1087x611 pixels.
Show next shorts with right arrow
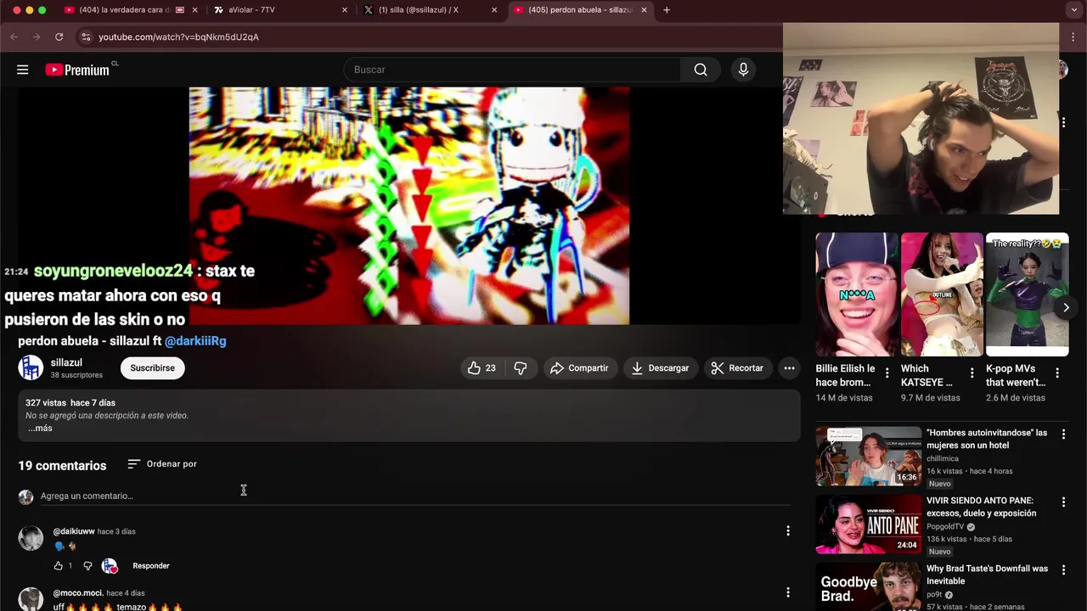[x=1066, y=307]
